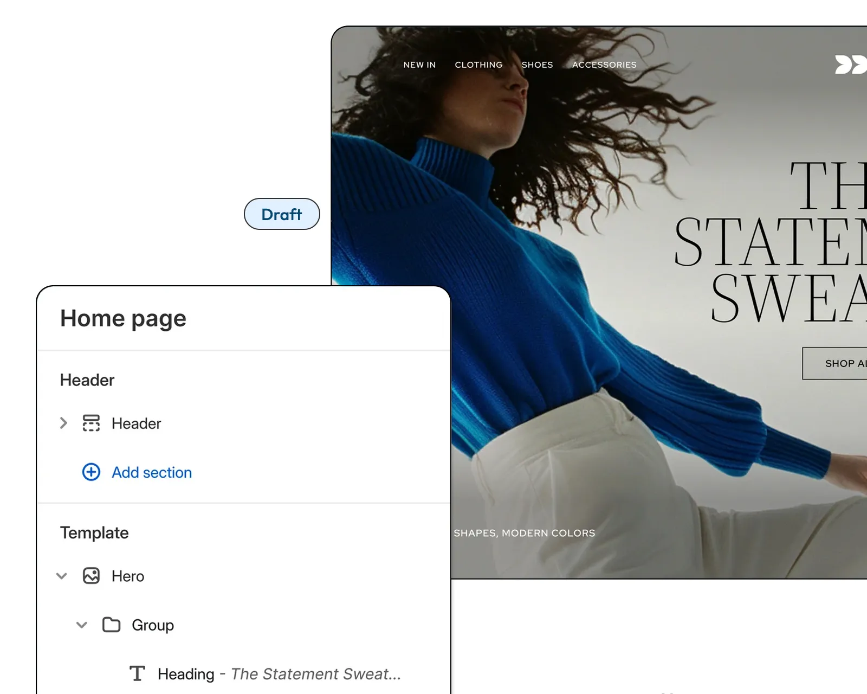867x694 pixels.
Task: Click the Header section layout icon
Action: click(91, 423)
